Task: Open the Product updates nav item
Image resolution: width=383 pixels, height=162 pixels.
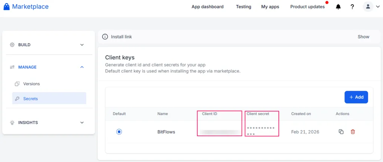Action: point(307,7)
